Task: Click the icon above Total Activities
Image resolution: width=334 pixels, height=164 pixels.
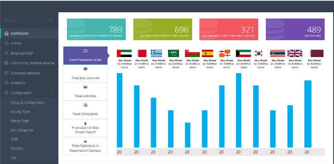Action: click(85, 87)
